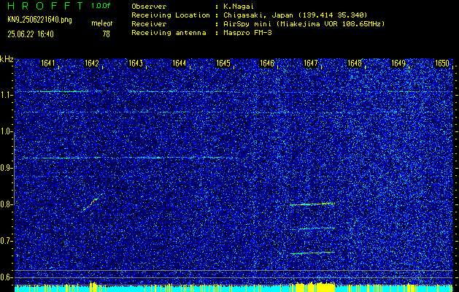The image size is (459, 292).
Task: Click the 1645 time marker
Action: 223,64
